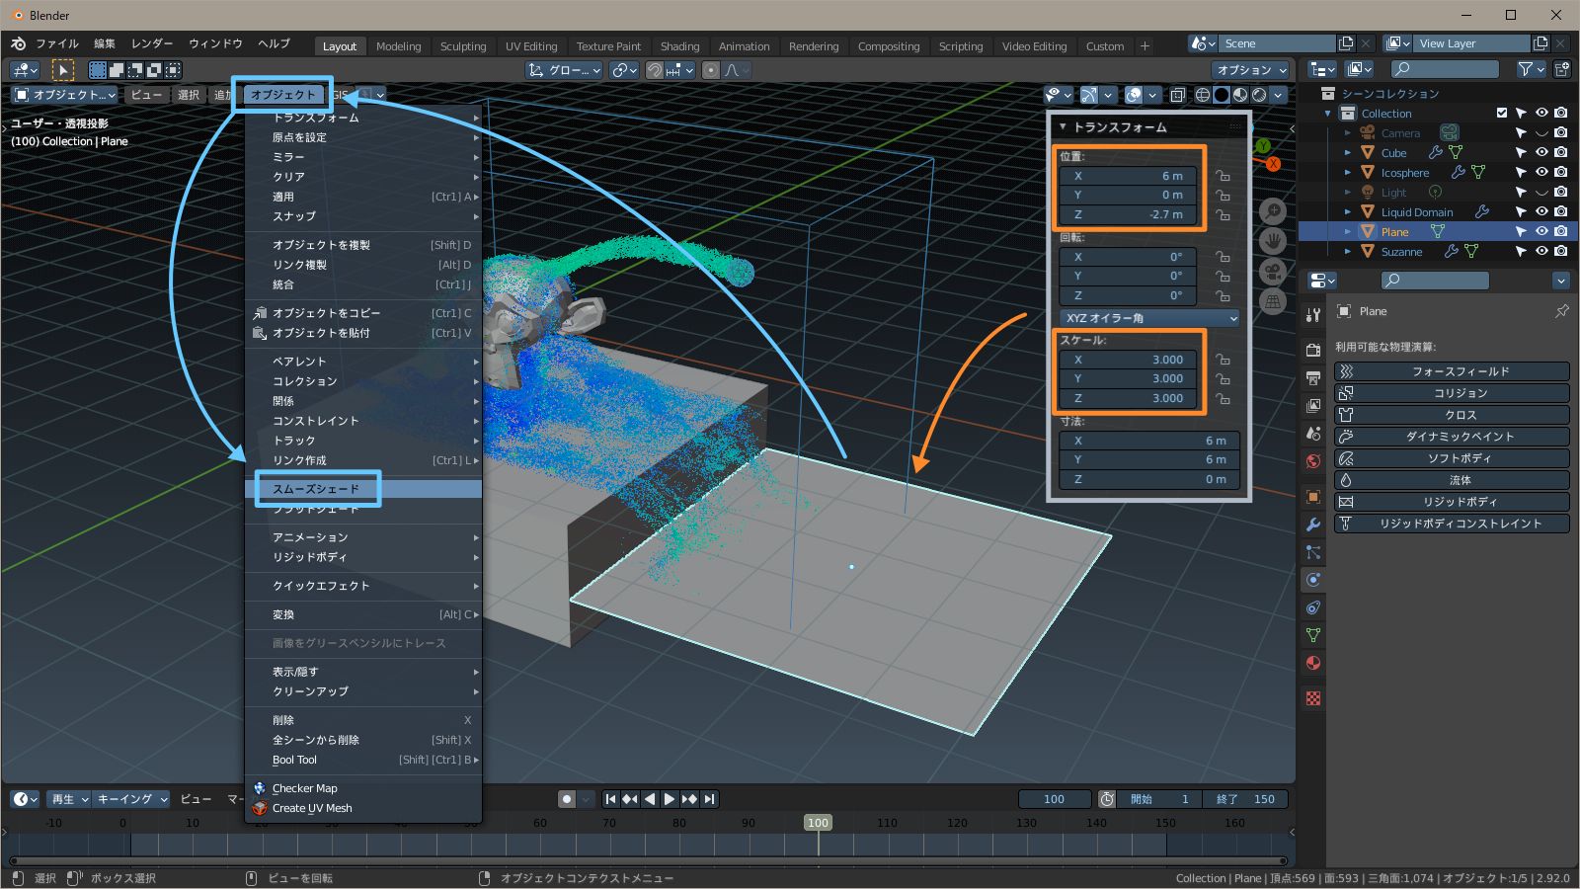This screenshot has width=1580, height=889.
Task: Toggle snapping magnet in viewport header
Action: coord(654,70)
